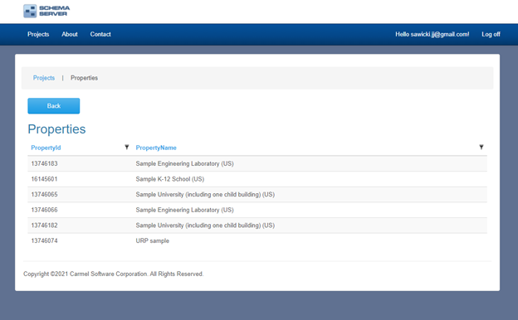Select the row with property ID 13746183
The width and height of the screenshot is (518, 320).
tap(257, 163)
